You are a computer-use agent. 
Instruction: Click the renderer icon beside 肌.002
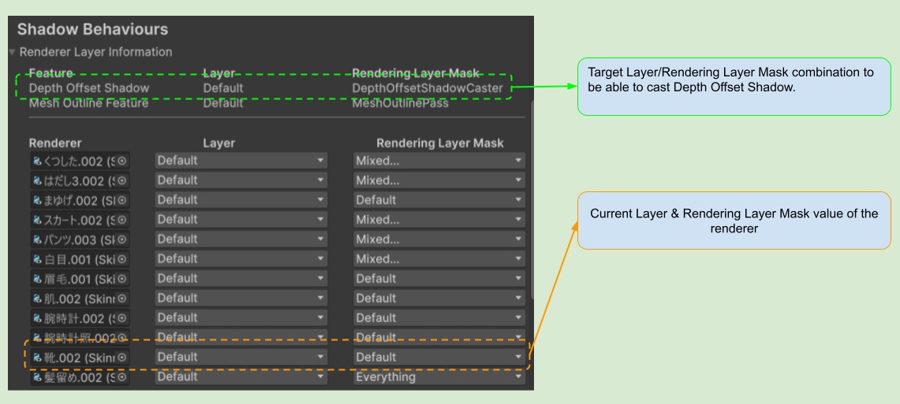click(x=35, y=298)
